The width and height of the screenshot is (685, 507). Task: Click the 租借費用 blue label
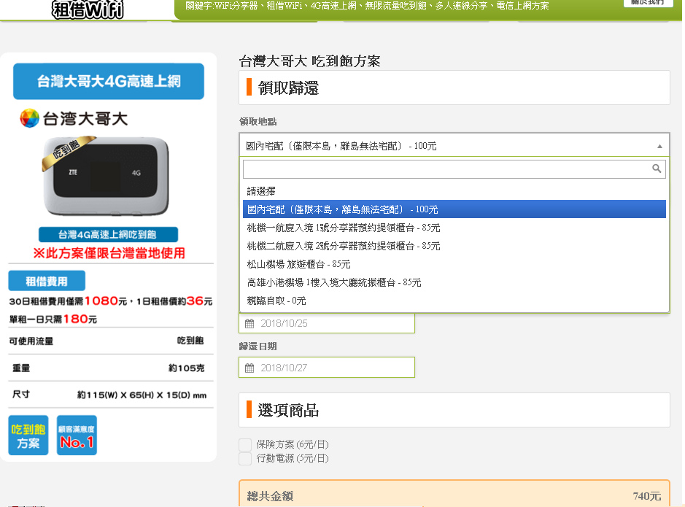click(47, 282)
